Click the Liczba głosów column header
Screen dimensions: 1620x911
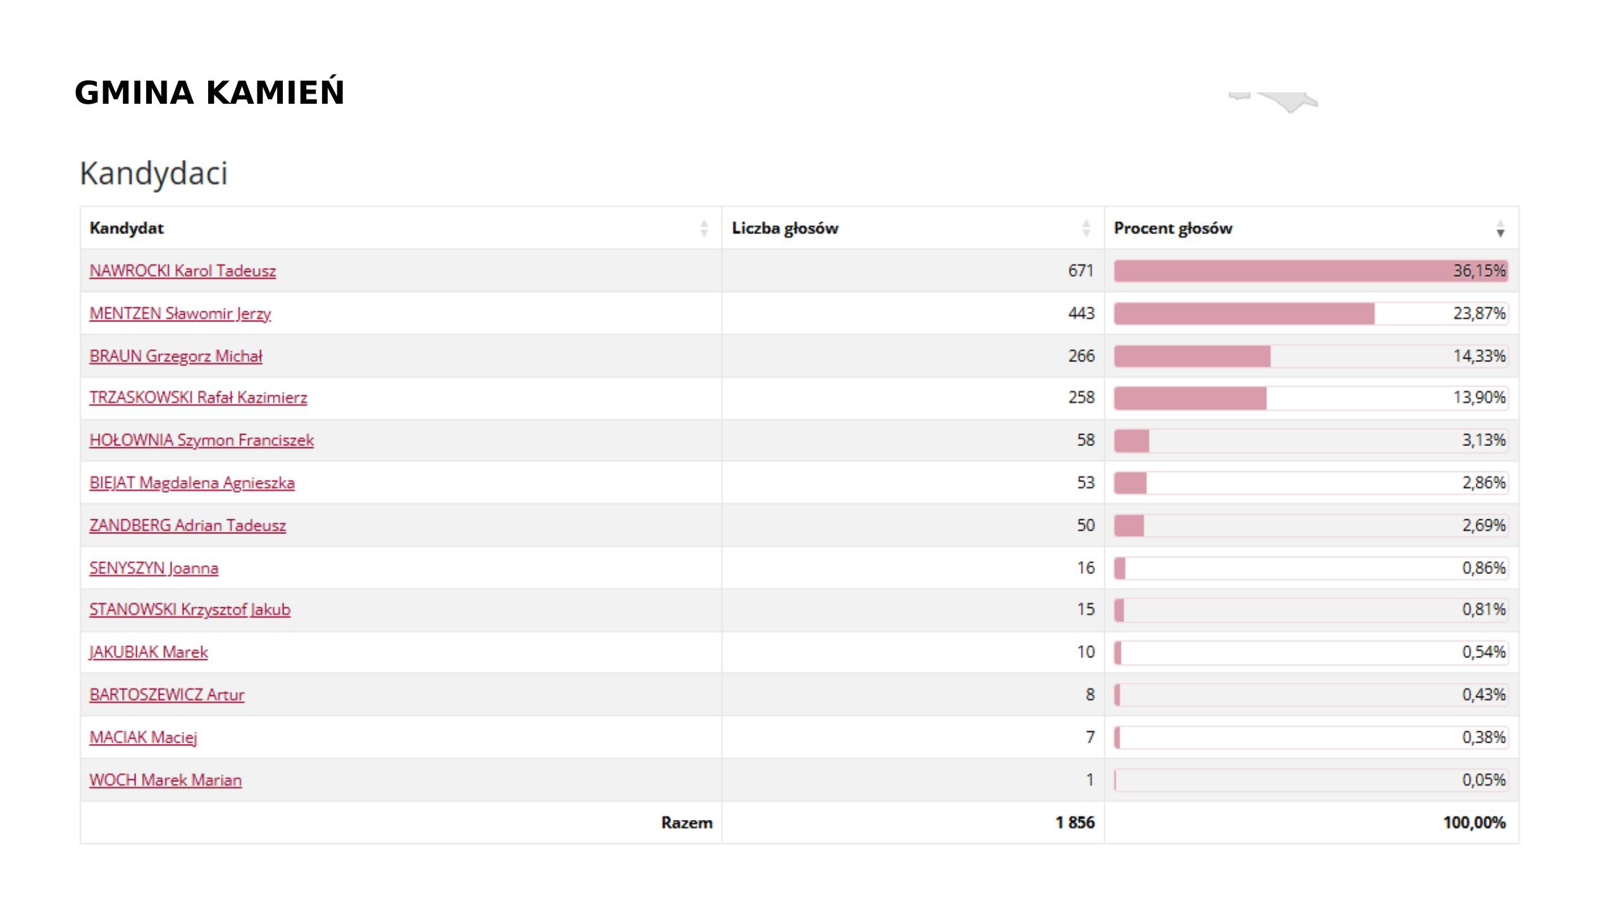[x=785, y=228]
